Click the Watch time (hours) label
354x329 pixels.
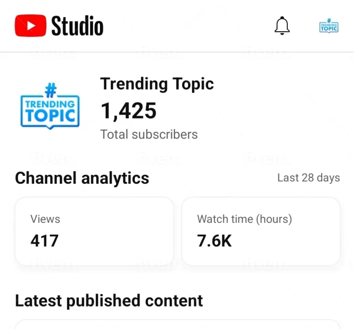pyautogui.click(x=244, y=219)
